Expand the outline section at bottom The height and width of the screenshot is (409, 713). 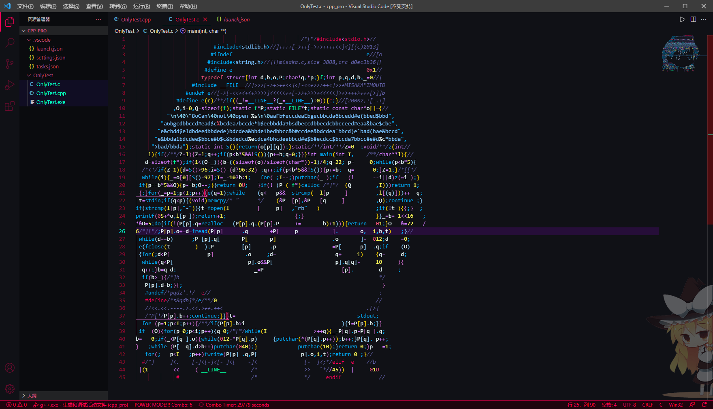(x=64, y=396)
